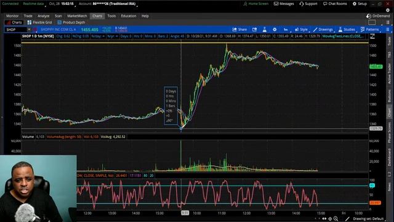Open the Trade side panel tab
The width and height of the screenshot is (394, 222).
[389, 41]
